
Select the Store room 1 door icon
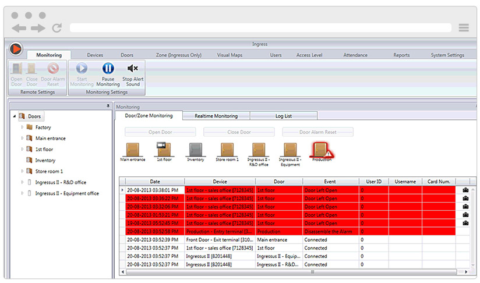coord(227,150)
